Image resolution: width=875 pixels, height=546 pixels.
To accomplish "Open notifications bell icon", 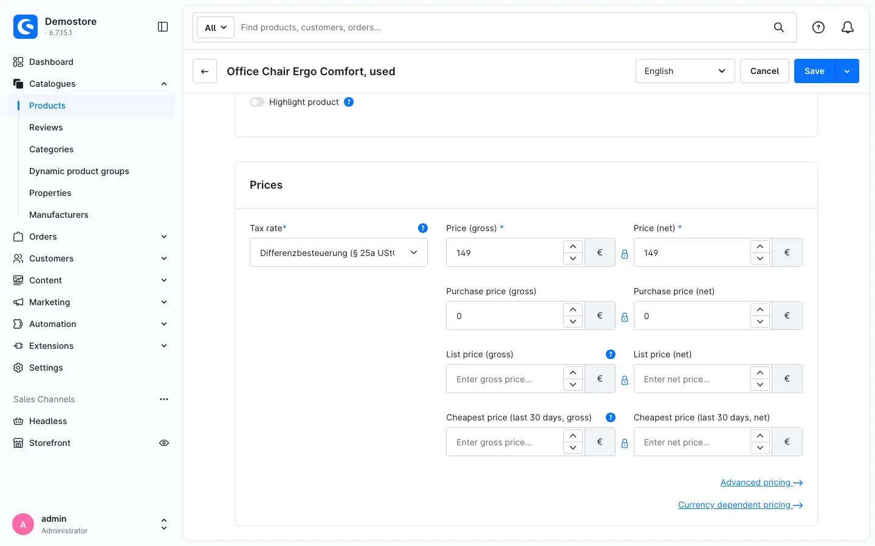I will 848,27.
